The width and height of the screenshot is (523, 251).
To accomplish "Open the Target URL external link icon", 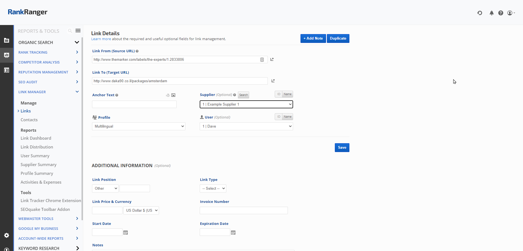I will click(273, 81).
